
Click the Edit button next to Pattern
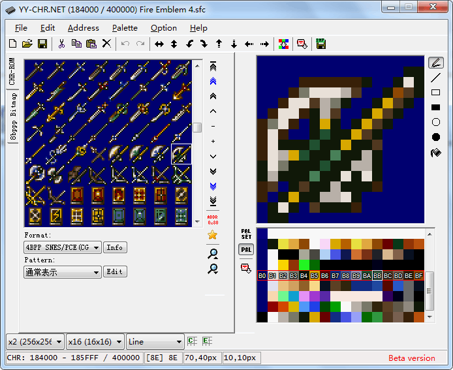[x=115, y=271]
